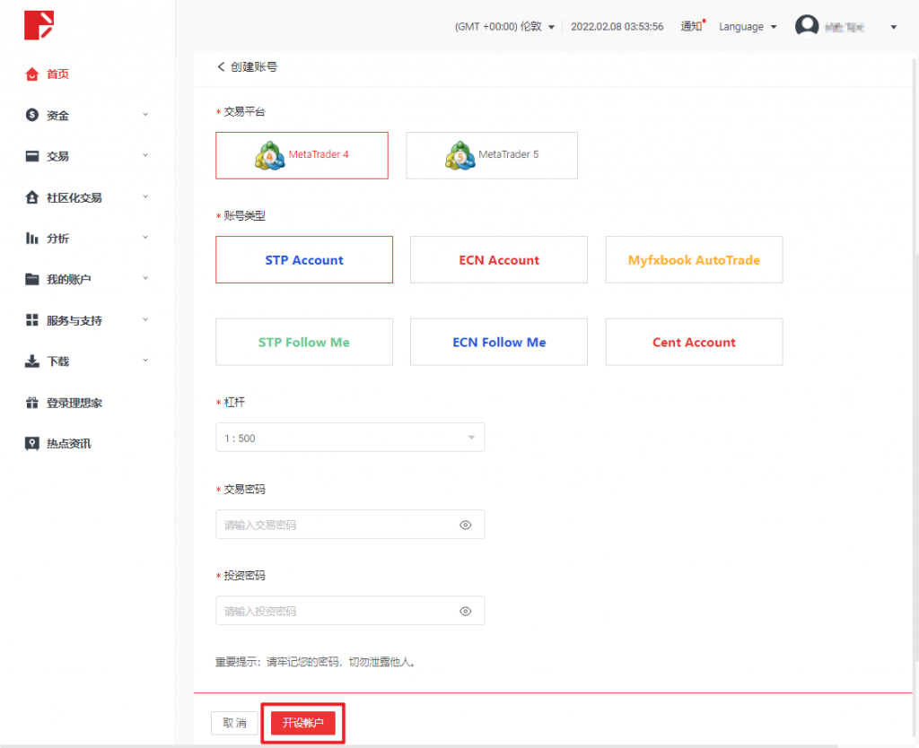Viewport: 919px width, 748px height.
Task: Click the download icon for 下载
Action: [x=32, y=361]
